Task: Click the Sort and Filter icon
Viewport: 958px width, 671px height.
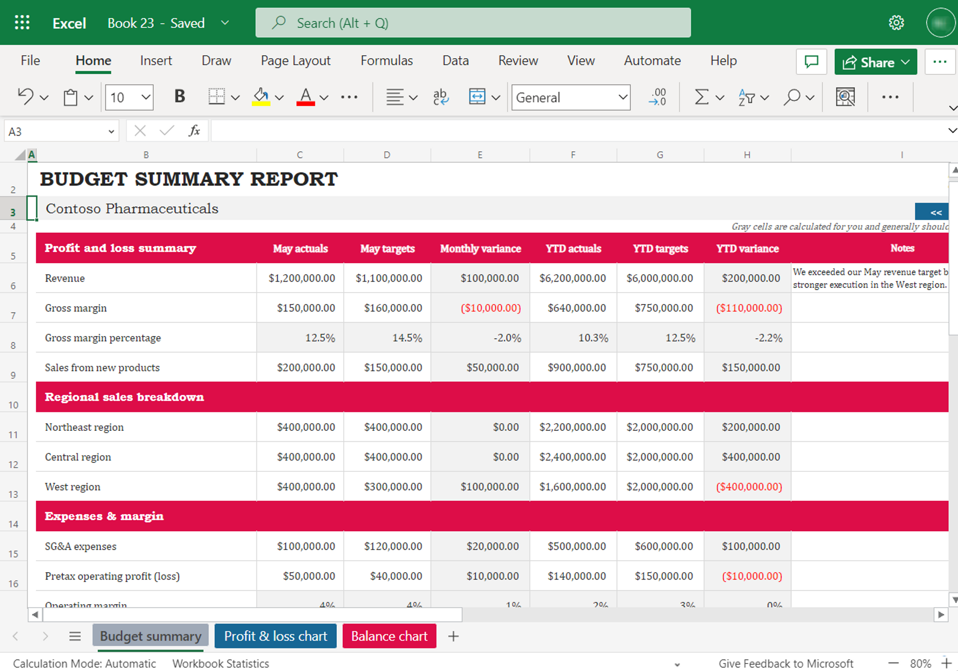Action: (x=746, y=97)
